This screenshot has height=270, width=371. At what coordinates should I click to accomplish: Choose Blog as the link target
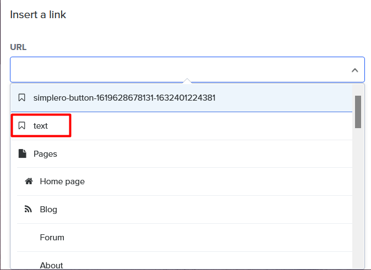(x=184, y=210)
